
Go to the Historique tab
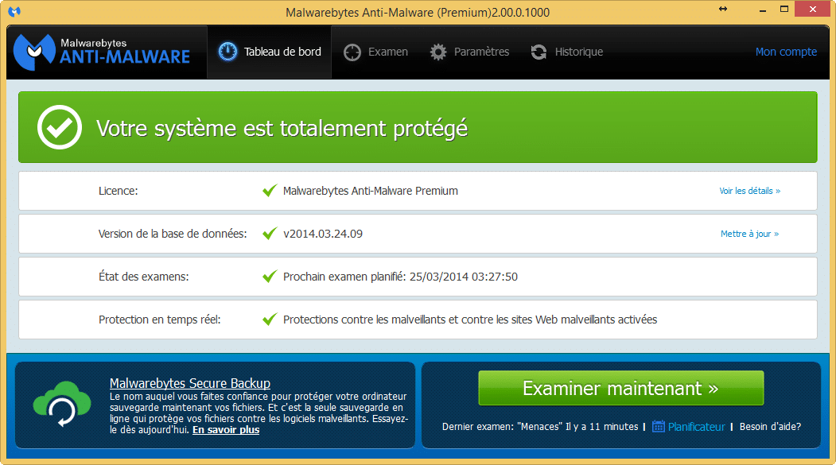tap(567, 52)
